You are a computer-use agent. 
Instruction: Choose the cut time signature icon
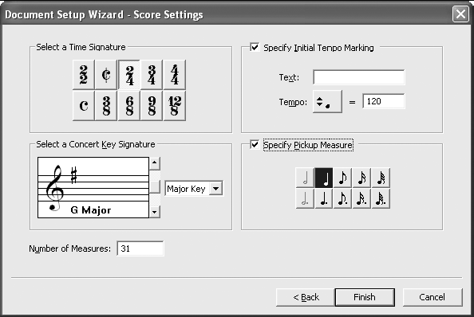pos(106,75)
